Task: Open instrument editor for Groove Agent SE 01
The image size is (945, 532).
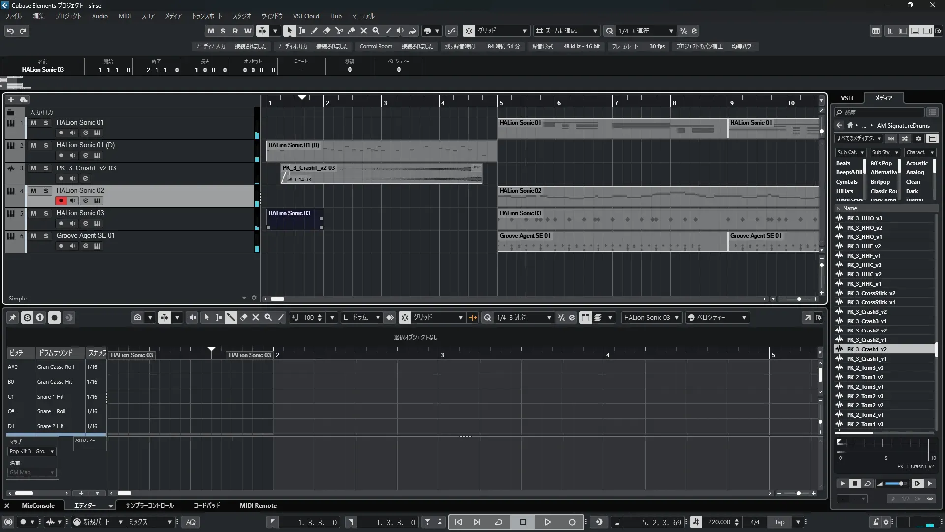Action: click(85, 246)
